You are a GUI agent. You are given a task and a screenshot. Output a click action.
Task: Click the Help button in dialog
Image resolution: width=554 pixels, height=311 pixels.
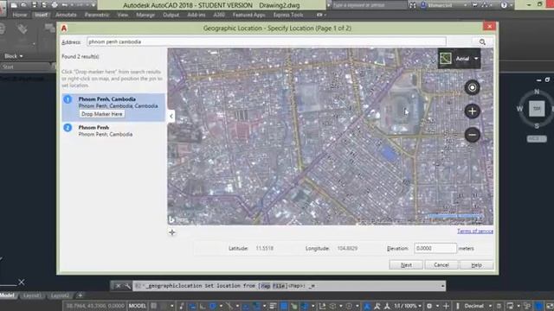coord(476,265)
